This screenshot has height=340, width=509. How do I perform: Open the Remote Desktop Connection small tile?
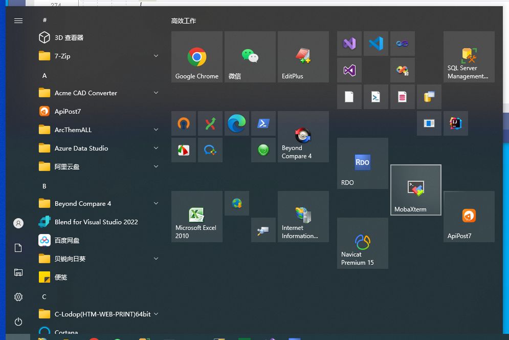click(x=263, y=230)
